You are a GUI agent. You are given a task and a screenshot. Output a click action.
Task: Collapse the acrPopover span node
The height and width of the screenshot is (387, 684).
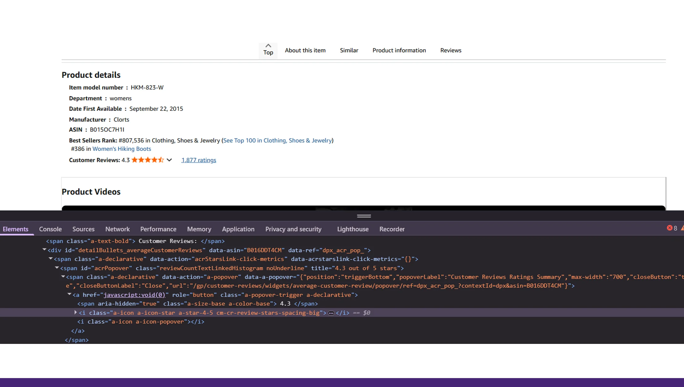pos(57,268)
